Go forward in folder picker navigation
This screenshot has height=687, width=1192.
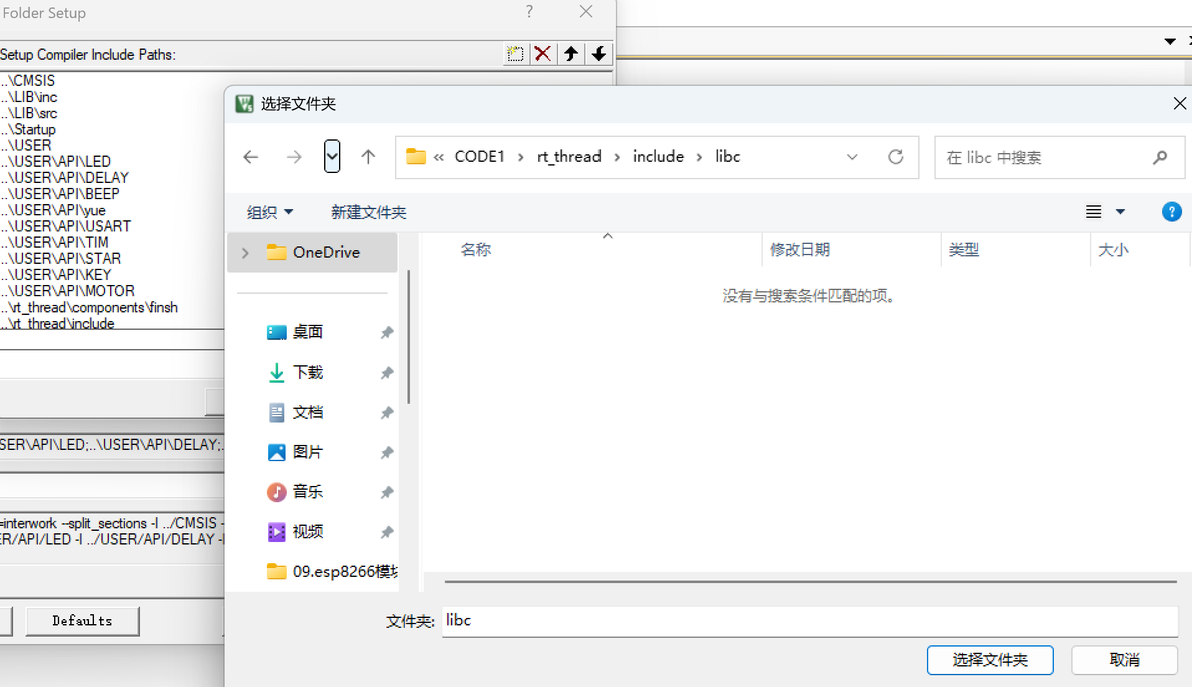(x=294, y=157)
